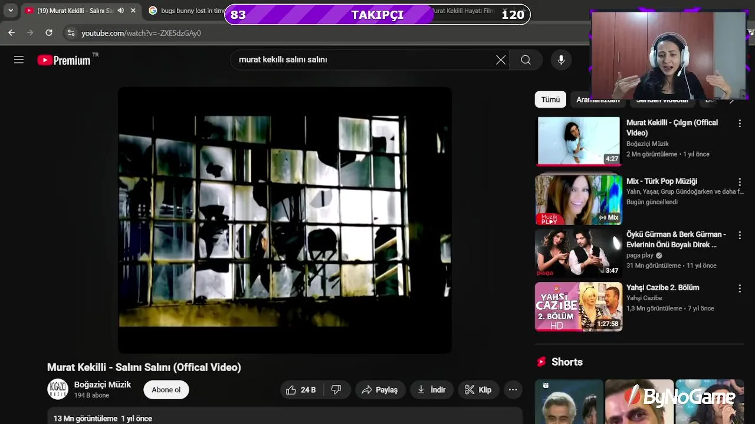755x424 pixels.
Task: Open the paga play channel link
Action: pyautogui.click(x=640, y=256)
